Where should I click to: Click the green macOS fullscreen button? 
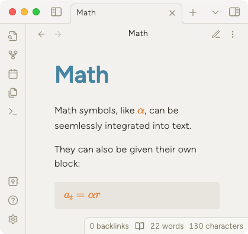tap(36, 12)
